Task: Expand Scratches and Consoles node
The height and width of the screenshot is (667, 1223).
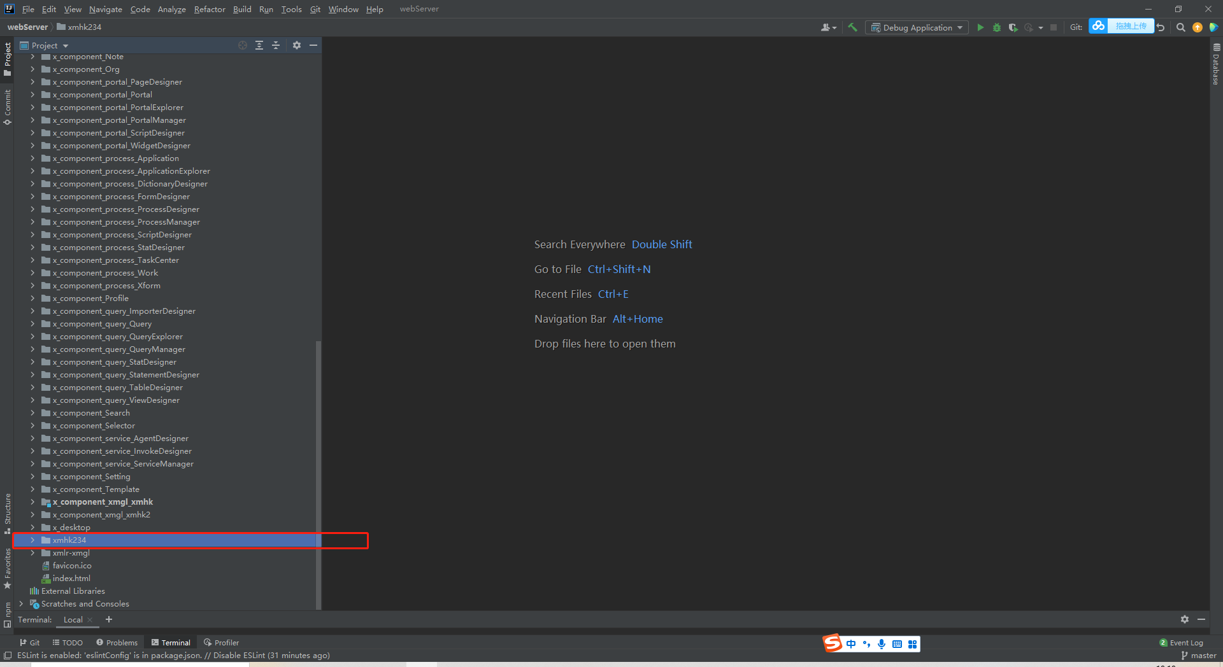Action: (x=21, y=604)
